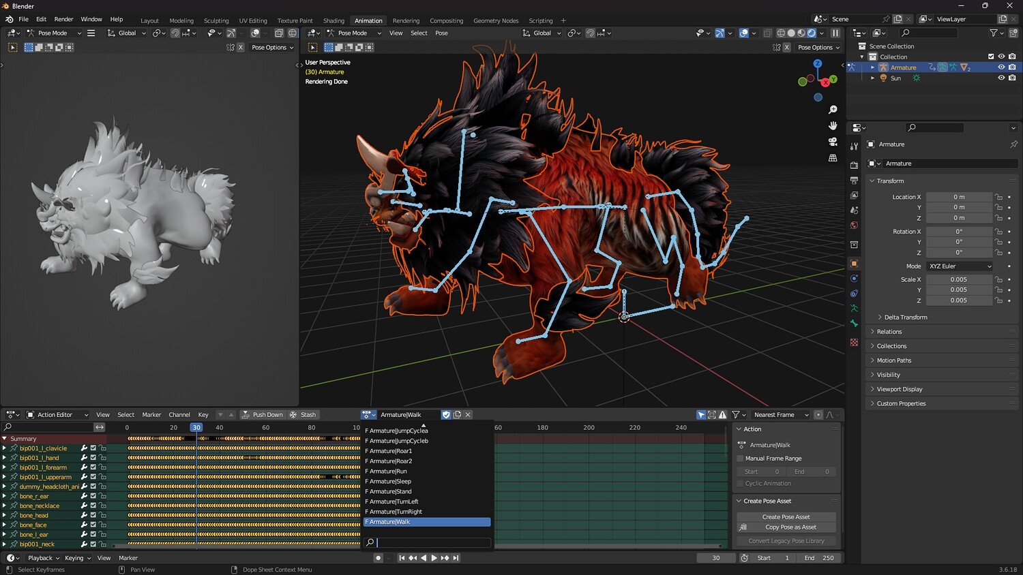The height and width of the screenshot is (575, 1023).
Task: Enable the Manual Frame Range checkbox
Action: pyautogui.click(x=740, y=459)
